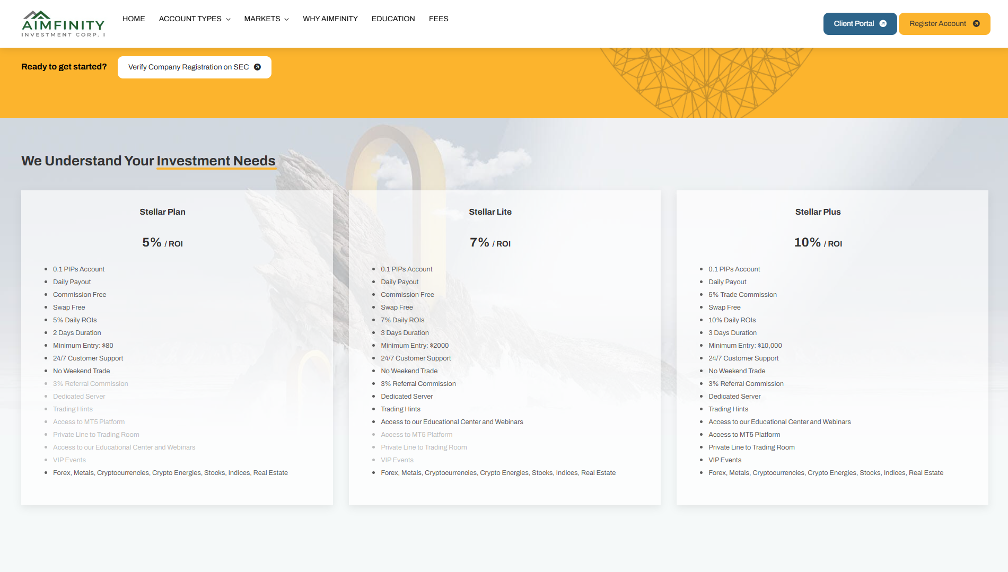Click '0.1 PIPs Account' in Stellar Lite
The height and width of the screenshot is (572, 1008).
click(x=406, y=269)
